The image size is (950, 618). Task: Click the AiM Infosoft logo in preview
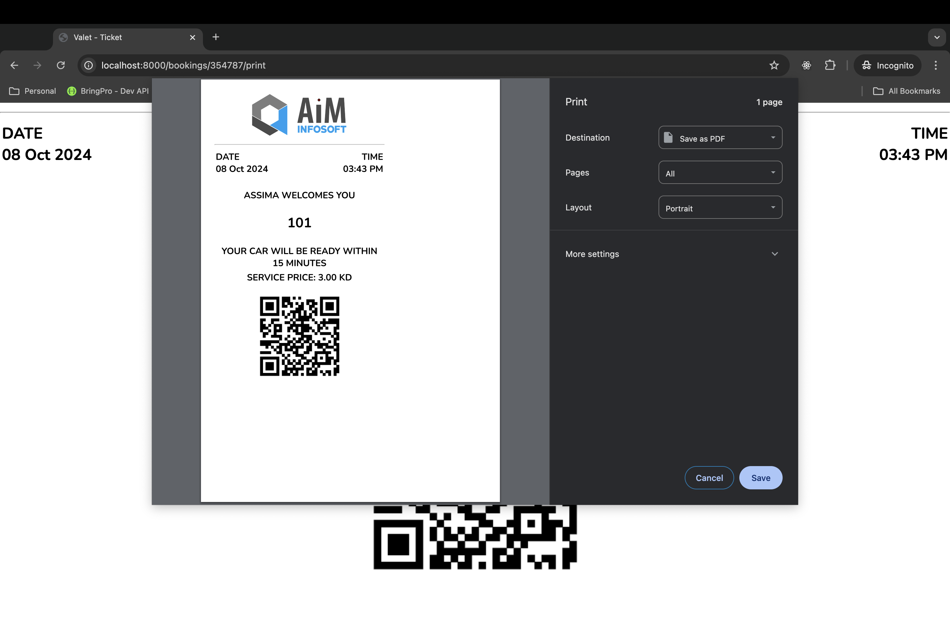click(299, 115)
